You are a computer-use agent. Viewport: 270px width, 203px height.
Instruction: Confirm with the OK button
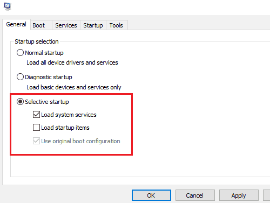pos(151,195)
